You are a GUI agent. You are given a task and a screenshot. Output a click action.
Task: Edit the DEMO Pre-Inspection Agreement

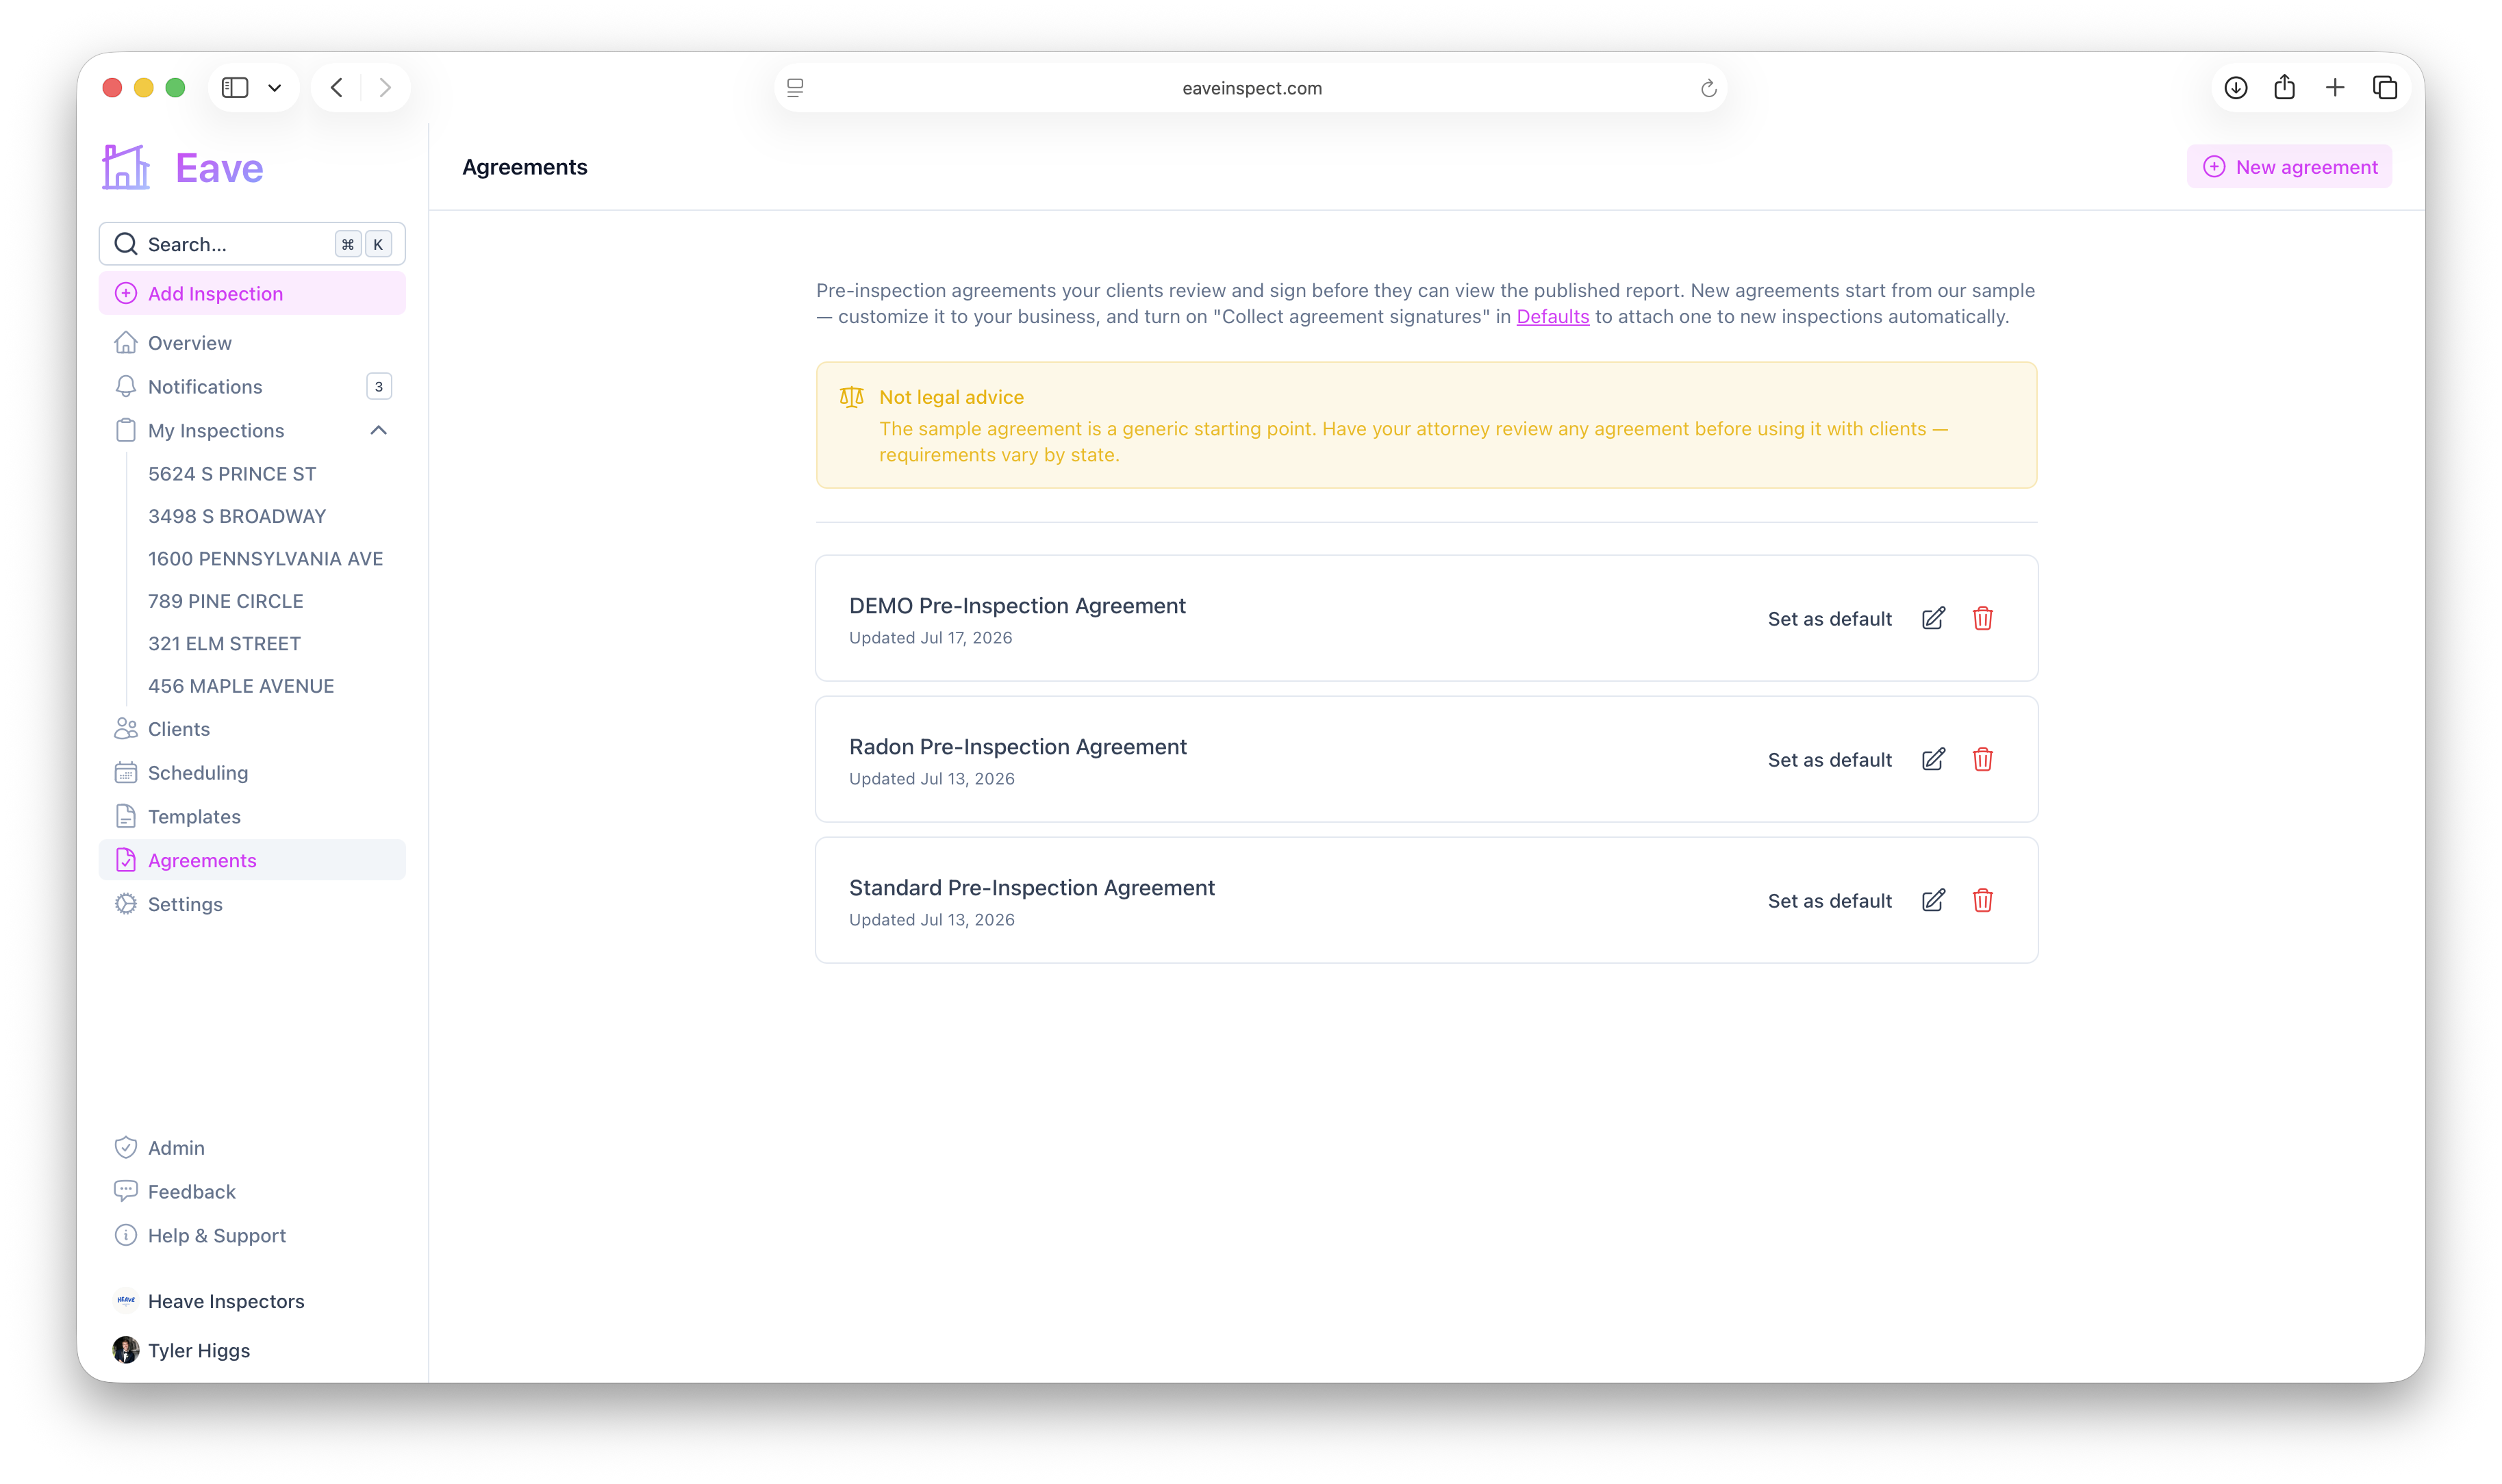pos(1933,618)
